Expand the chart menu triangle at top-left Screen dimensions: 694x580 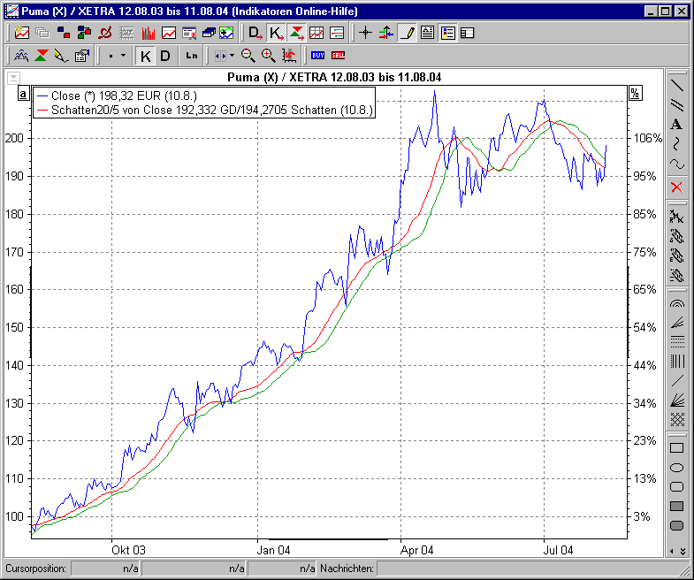(x=13, y=78)
